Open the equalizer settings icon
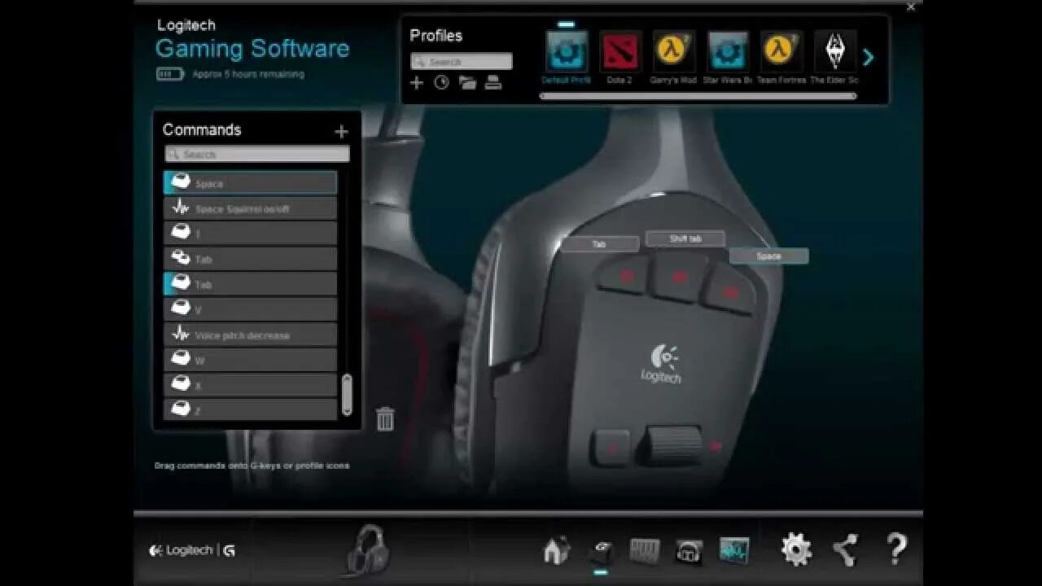This screenshot has height=586, width=1042. tap(645, 551)
